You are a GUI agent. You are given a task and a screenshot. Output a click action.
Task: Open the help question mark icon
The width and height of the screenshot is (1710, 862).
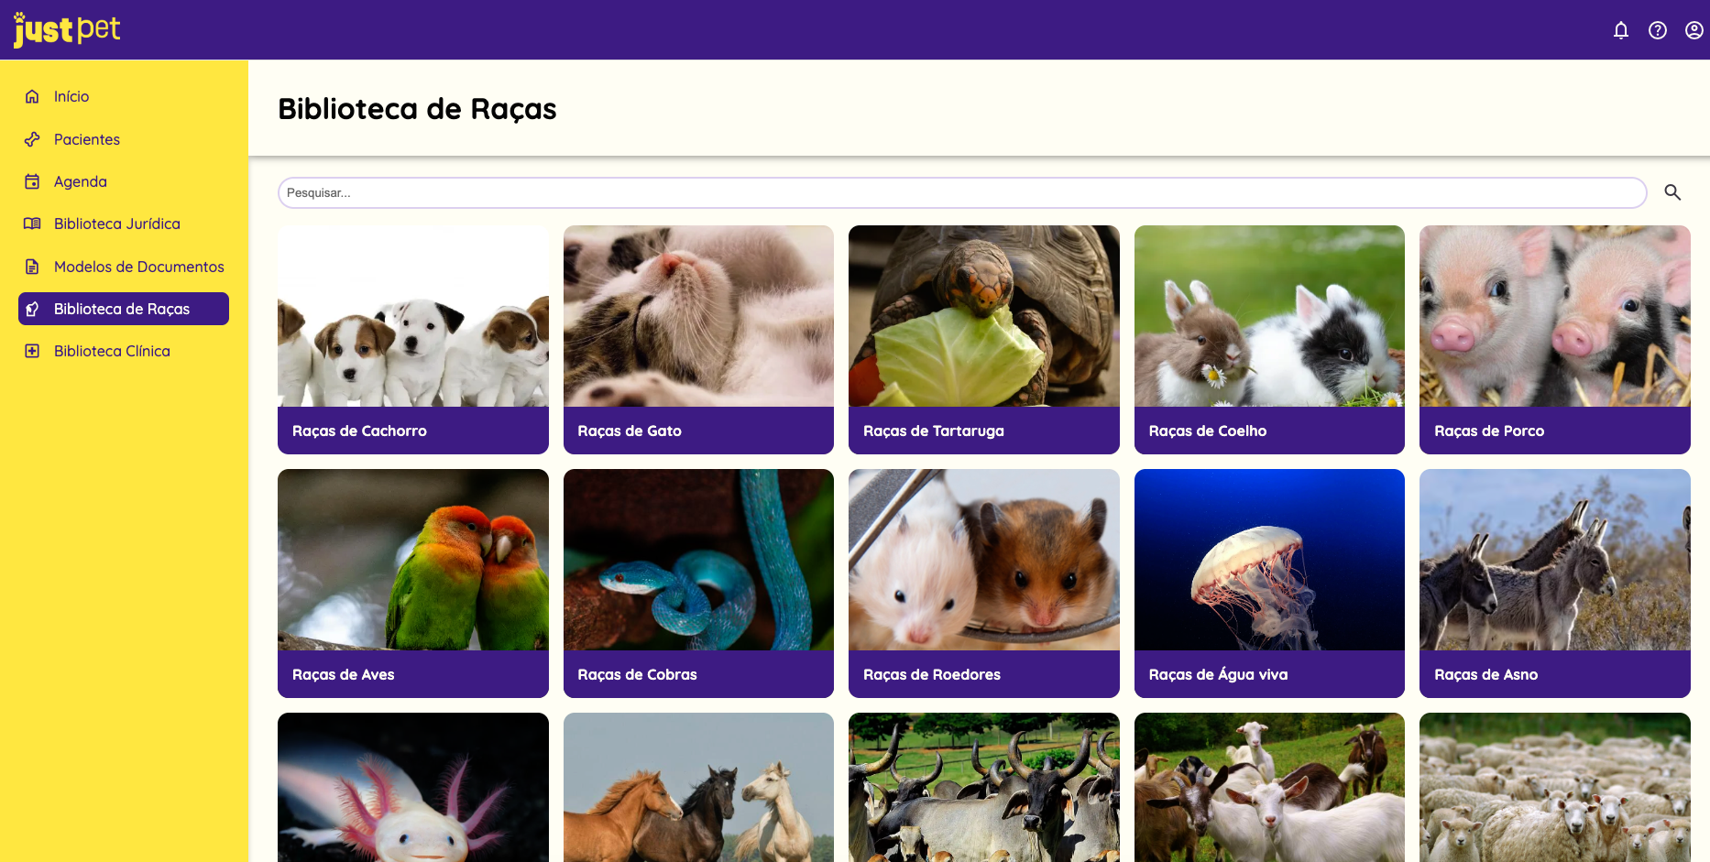pos(1658,30)
